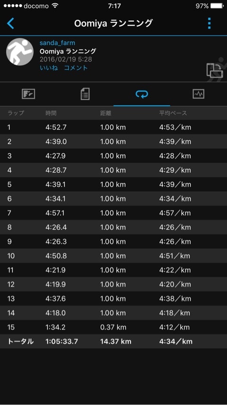227x405 pixels.
Task: Select lap 12 row with 4:19.9
Action: point(113,285)
